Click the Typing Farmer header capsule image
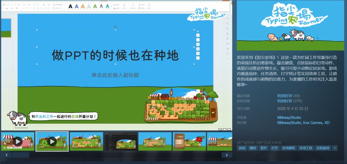Screen dimensions: 347x164 pyautogui.click(x=290, y=25)
